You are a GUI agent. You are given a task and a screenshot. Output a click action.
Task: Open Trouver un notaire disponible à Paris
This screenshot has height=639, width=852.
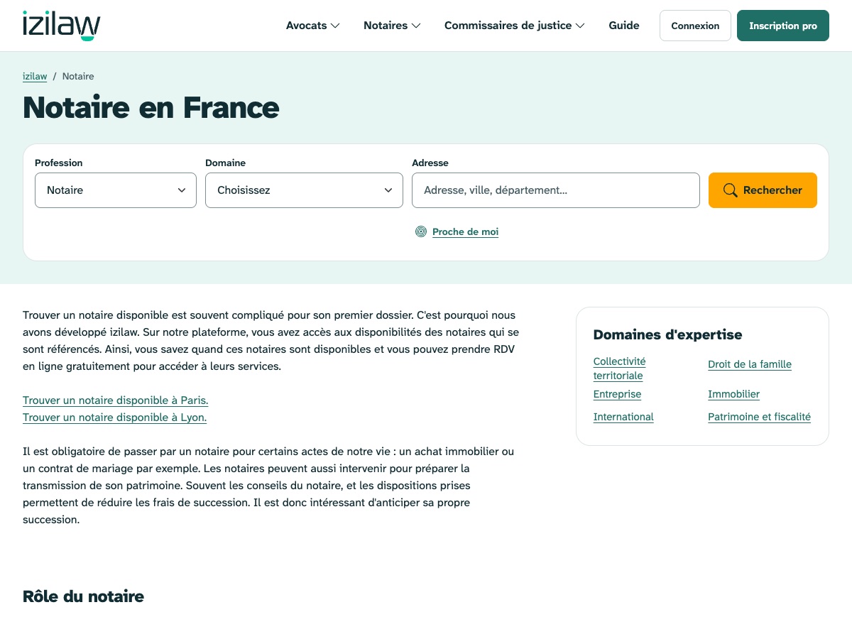pyautogui.click(x=116, y=400)
